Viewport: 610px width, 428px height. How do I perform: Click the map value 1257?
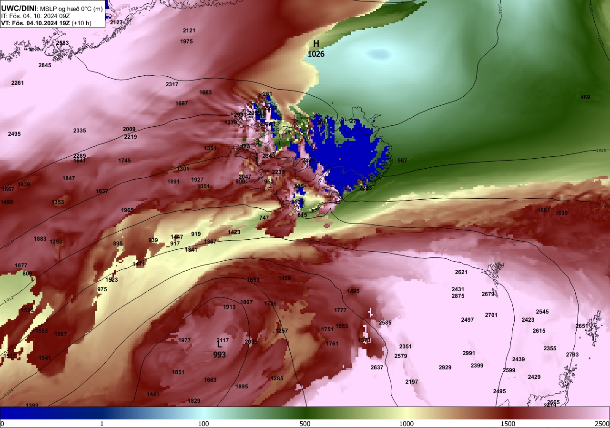[282, 331]
